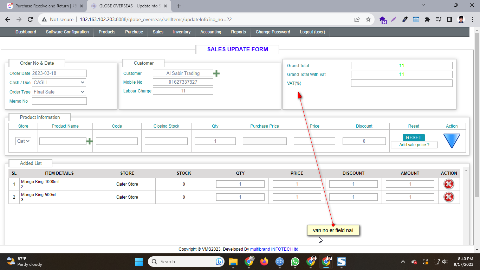Open qBittorrent from the taskbar

tap(280, 262)
